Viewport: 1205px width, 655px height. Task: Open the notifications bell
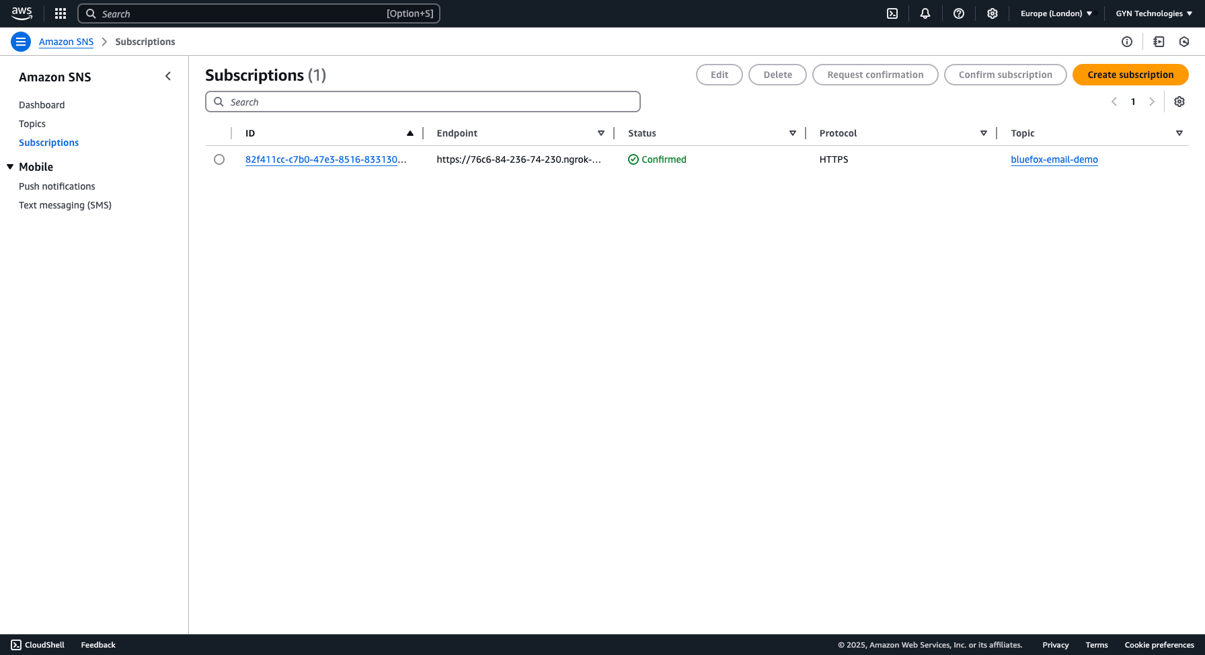pos(925,13)
